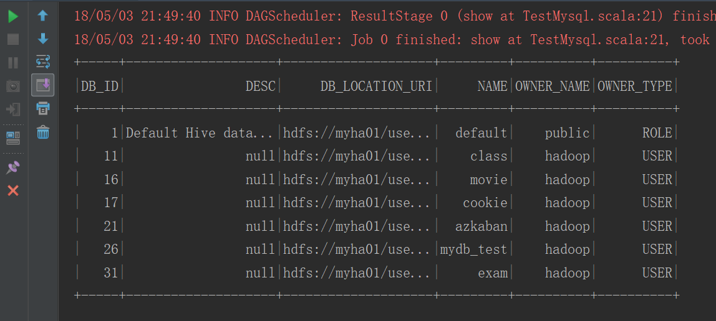Image resolution: width=716 pixels, height=321 pixels.
Task: Click the green Rerun button
Action: tap(13, 17)
